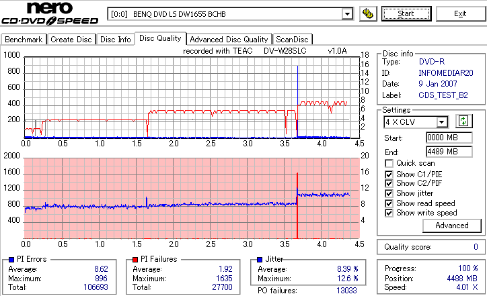Image resolution: width=487 pixels, height=296 pixels.
Task: Open the 4 X CLV speed dropdown
Action: click(442, 122)
